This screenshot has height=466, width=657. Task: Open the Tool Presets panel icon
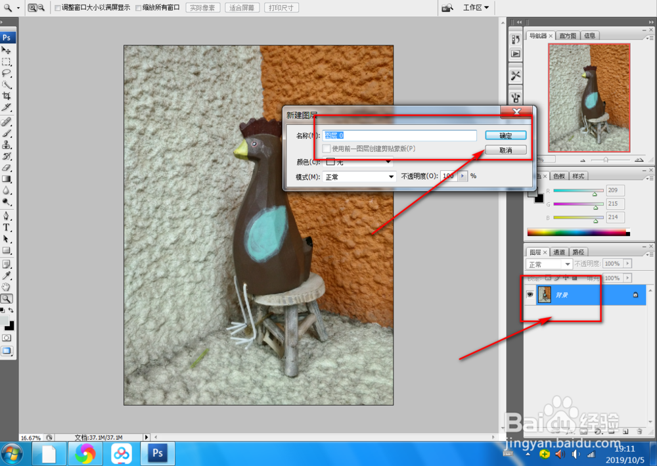click(515, 76)
